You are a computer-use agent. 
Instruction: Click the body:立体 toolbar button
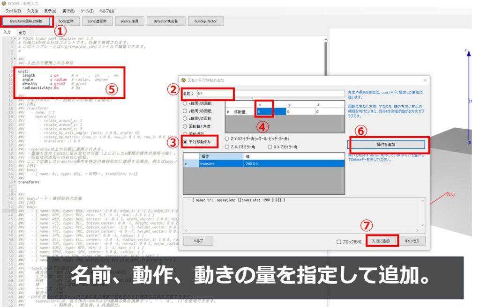pos(66,21)
